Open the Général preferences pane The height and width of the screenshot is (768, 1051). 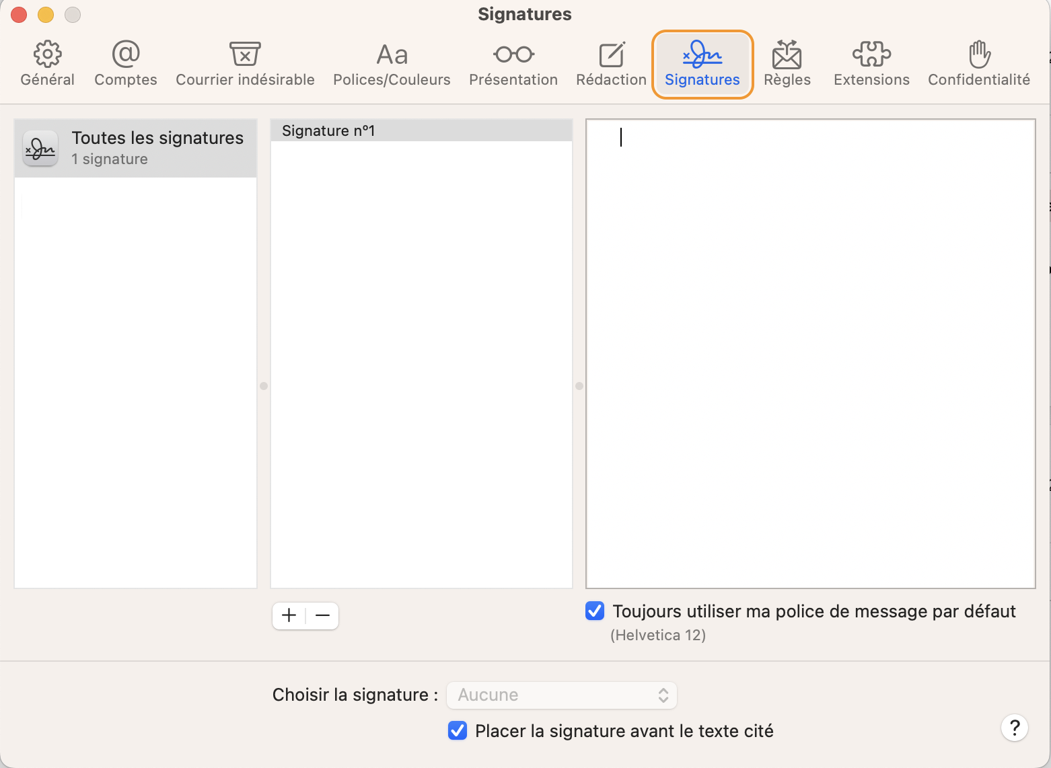[47, 65]
